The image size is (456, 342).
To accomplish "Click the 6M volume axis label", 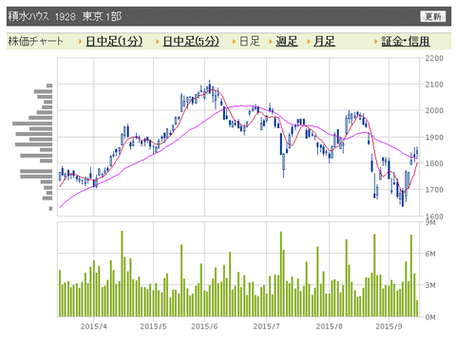I will tap(430, 254).
